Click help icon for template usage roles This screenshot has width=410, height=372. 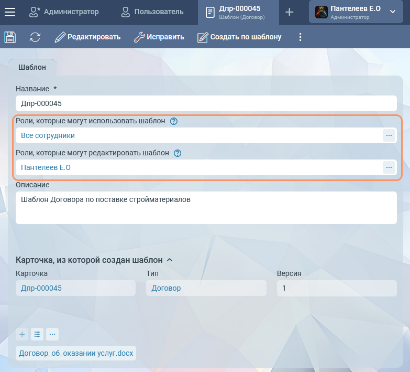(174, 121)
